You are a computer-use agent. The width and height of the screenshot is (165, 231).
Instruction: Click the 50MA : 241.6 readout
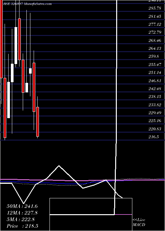point(22,206)
